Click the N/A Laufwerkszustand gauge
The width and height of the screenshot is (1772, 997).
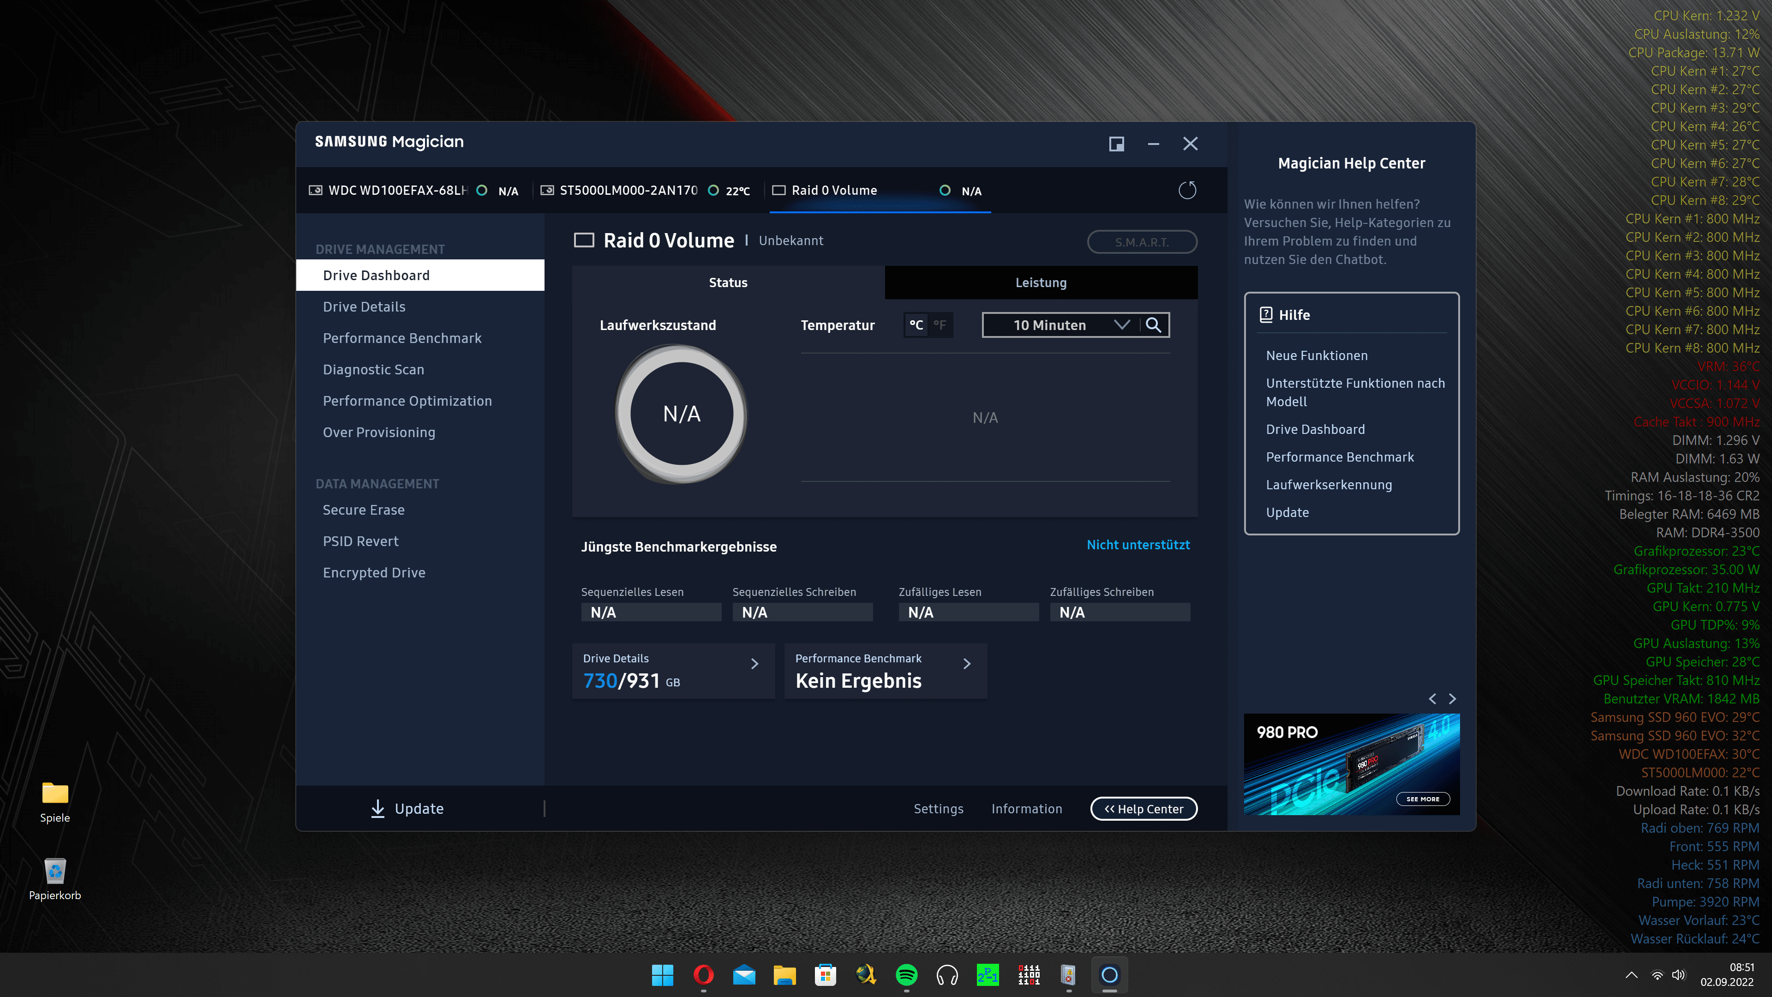pyautogui.click(x=681, y=414)
